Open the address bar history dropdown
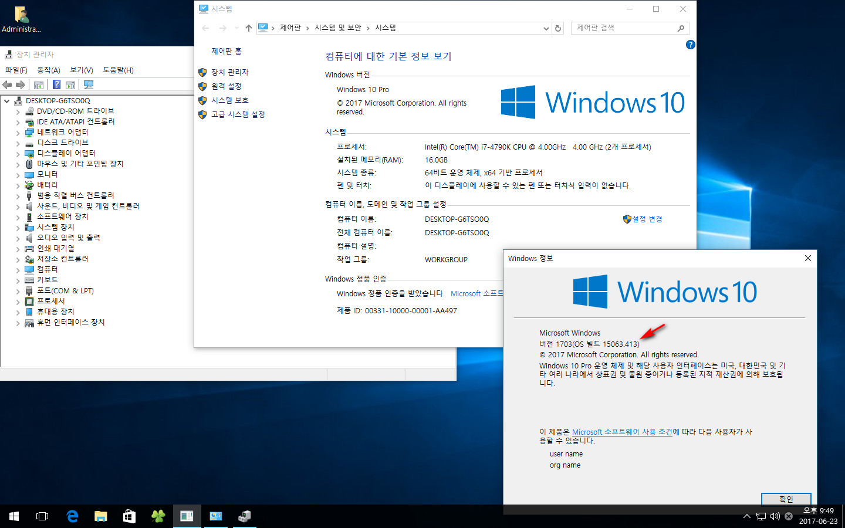Image resolution: width=845 pixels, height=528 pixels. coord(546,28)
